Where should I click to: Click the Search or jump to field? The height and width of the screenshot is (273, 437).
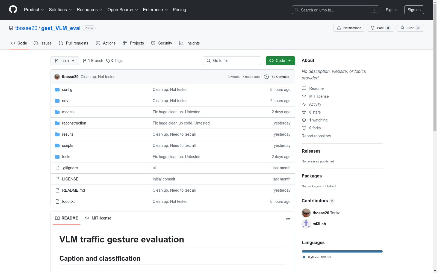pyautogui.click(x=336, y=10)
